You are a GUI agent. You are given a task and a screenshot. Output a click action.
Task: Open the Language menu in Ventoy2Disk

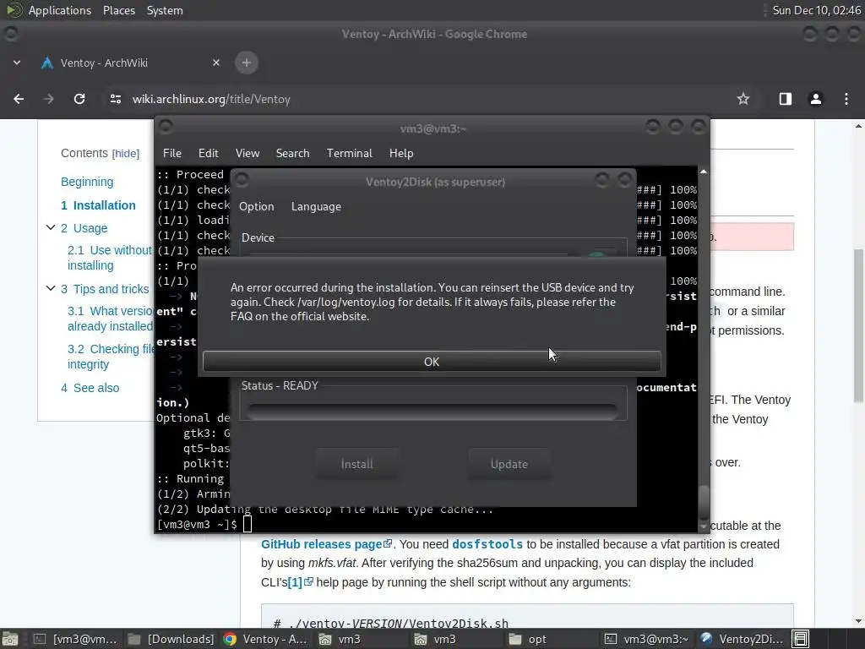click(316, 206)
